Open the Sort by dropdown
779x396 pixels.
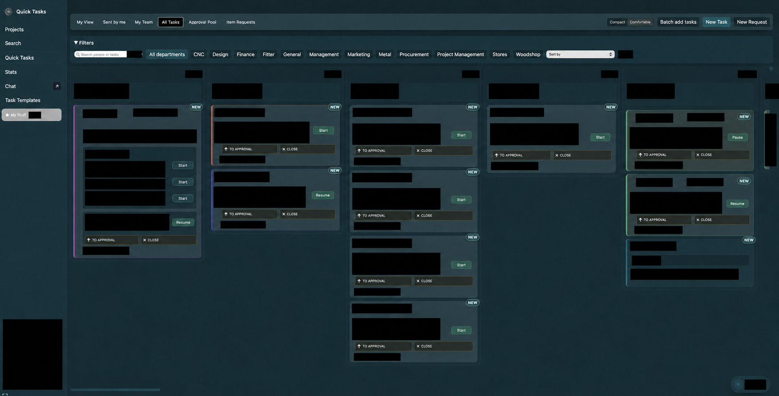point(580,54)
